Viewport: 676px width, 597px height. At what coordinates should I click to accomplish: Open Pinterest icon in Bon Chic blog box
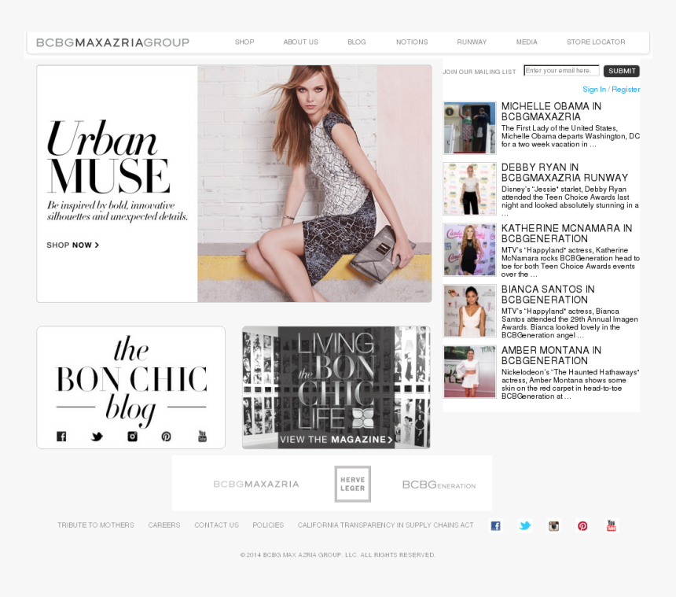pos(166,437)
